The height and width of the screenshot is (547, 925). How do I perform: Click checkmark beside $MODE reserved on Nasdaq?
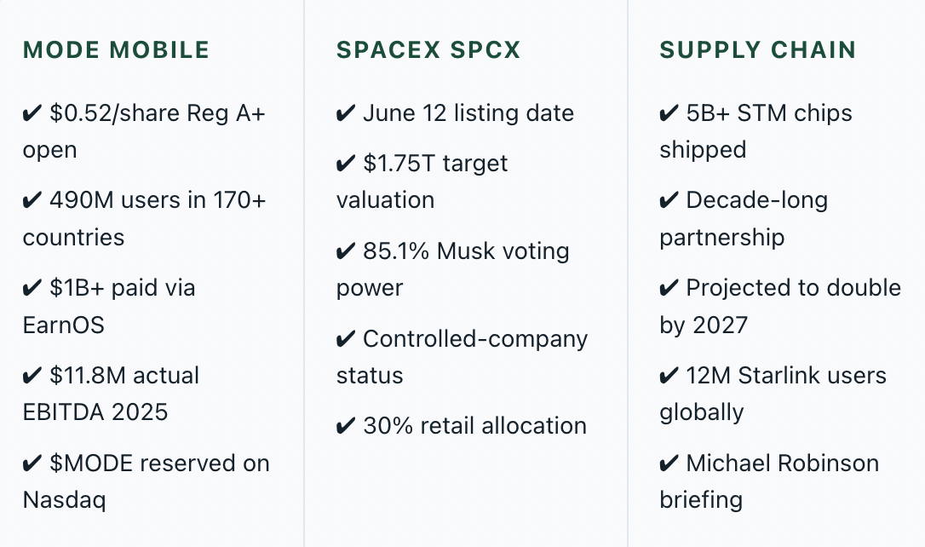click(x=32, y=464)
